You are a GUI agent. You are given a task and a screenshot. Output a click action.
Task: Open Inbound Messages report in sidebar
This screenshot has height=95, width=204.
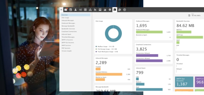click(x=75, y=21)
